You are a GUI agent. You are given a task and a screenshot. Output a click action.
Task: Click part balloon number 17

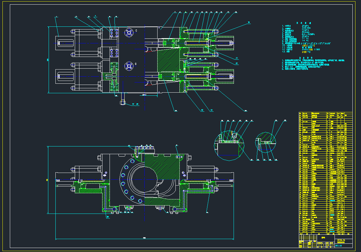228,12
